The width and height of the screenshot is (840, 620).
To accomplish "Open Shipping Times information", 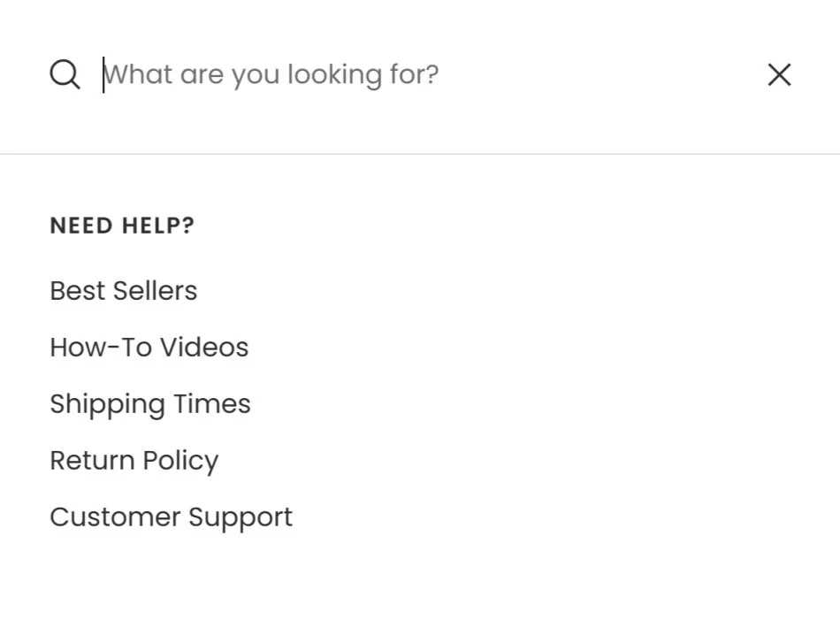I will (x=150, y=403).
